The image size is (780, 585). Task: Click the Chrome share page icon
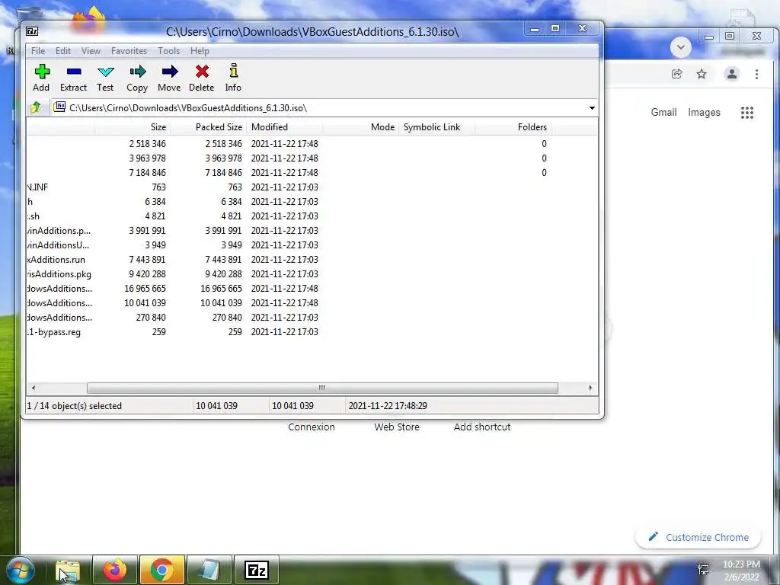(676, 74)
